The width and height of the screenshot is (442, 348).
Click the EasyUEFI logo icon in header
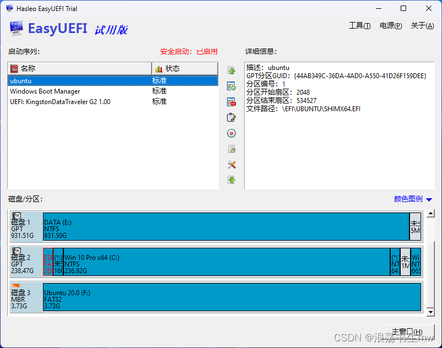click(x=17, y=29)
